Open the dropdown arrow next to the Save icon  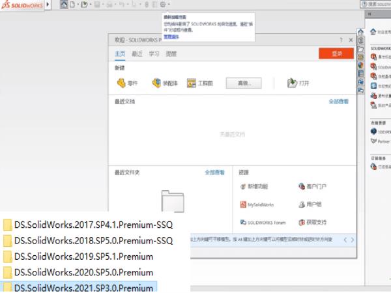tap(103, 5)
